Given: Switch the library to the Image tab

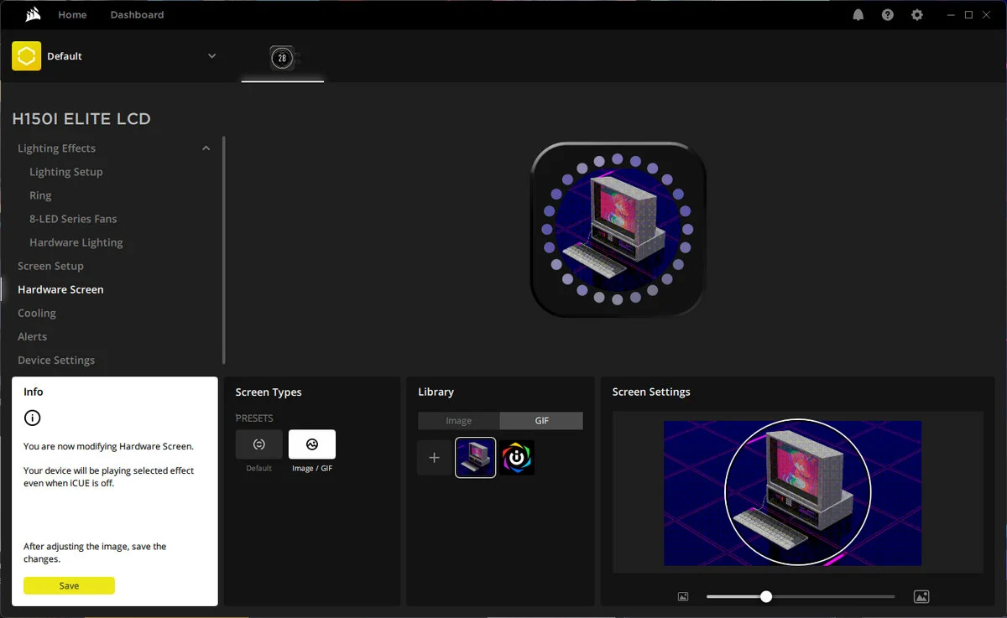Looking at the screenshot, I should point(458,421).
